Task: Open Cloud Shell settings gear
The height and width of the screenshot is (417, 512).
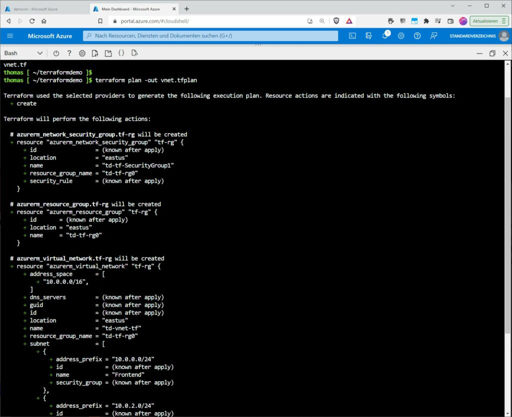Action: pos(82,53)
